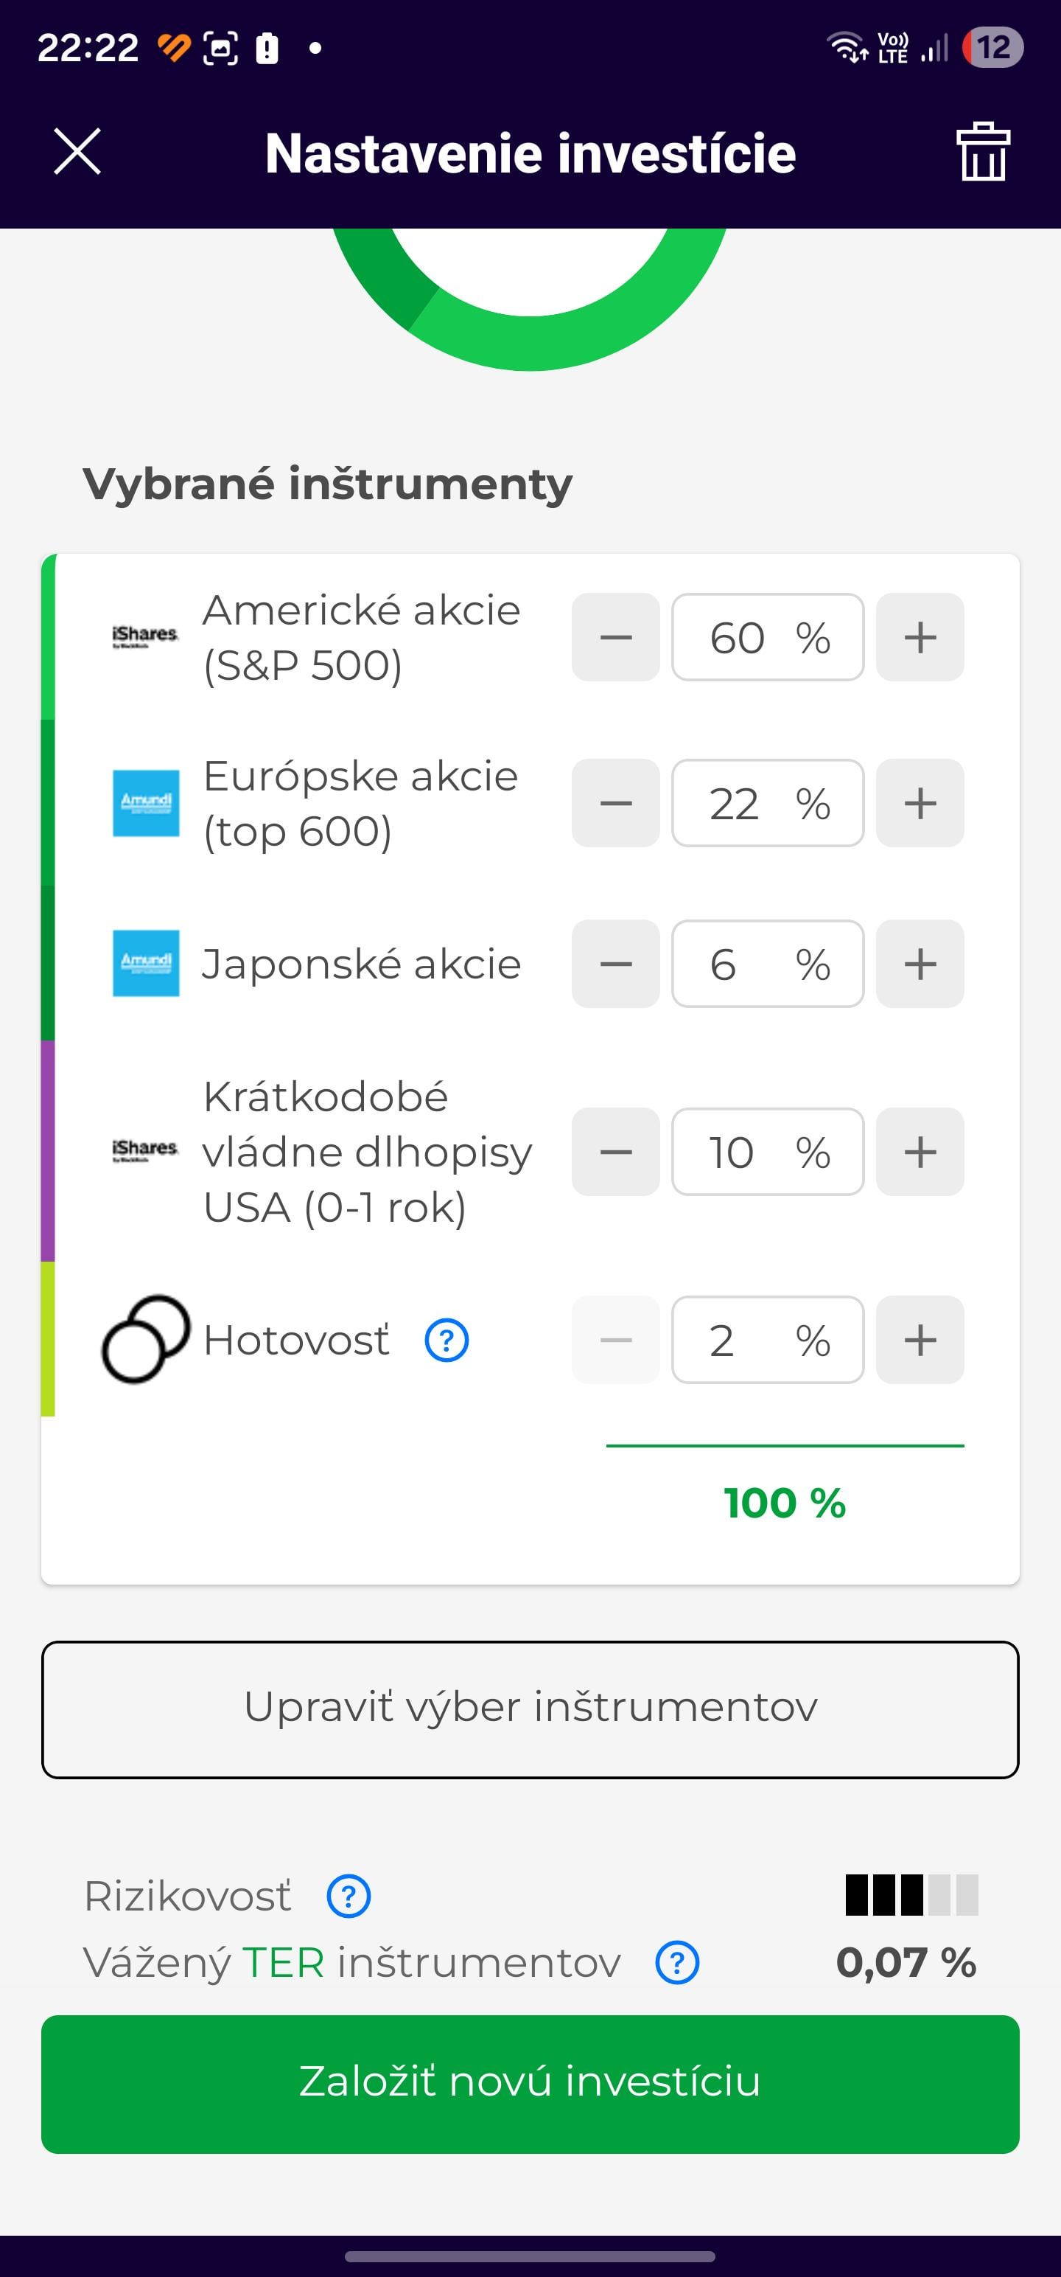Decrease Americké akcie (S&P 500) percentage
Screen dimensions: 1061x2277
[616, 637]
